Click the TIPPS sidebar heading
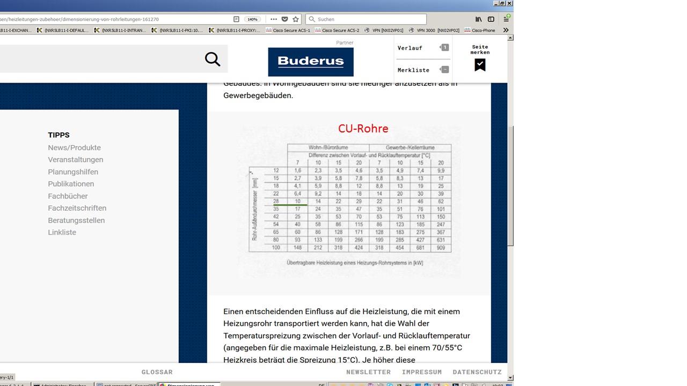Screen dimensions: 687x386 59,135
